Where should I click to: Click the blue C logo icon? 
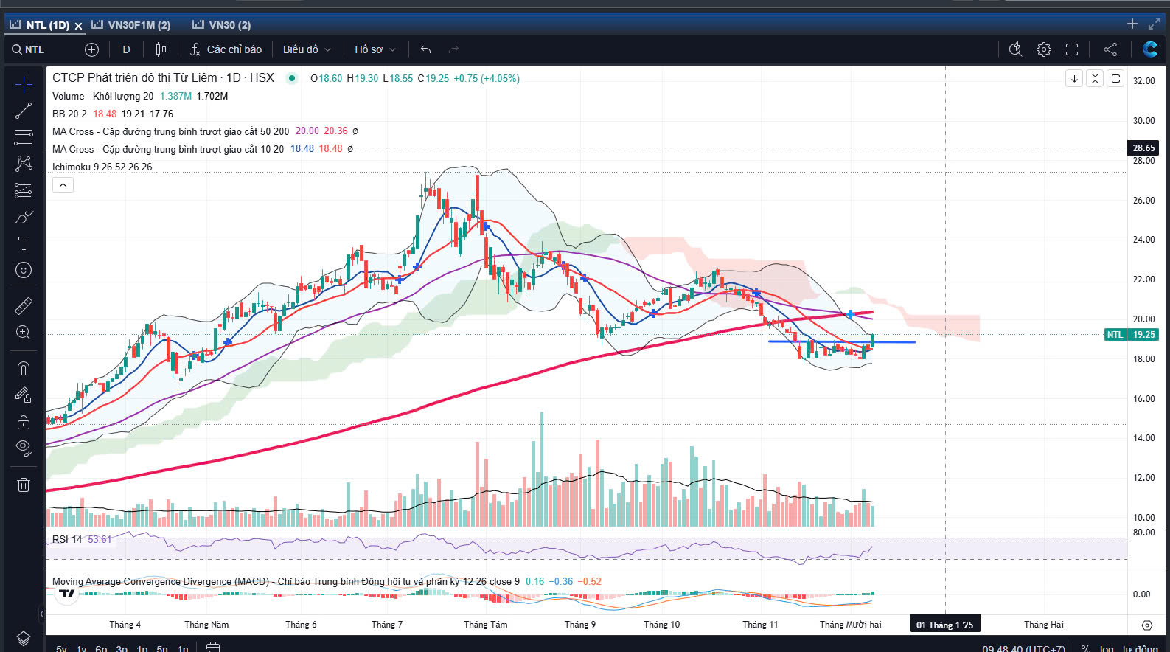pos(1149,49)
